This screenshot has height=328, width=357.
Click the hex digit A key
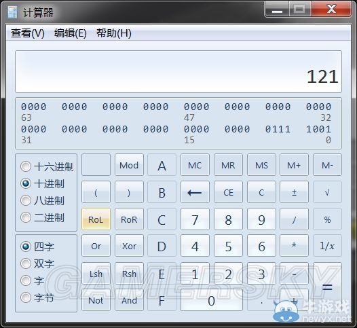(x=162, y=165)
